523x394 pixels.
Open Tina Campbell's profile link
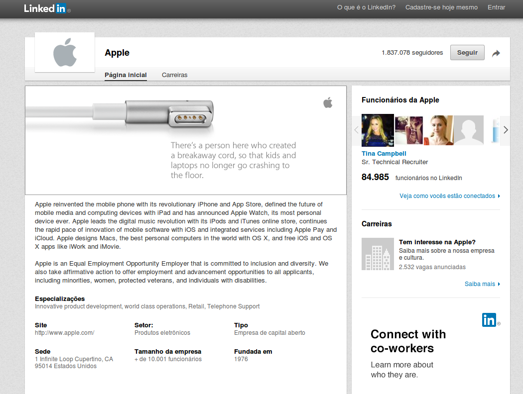384,154
